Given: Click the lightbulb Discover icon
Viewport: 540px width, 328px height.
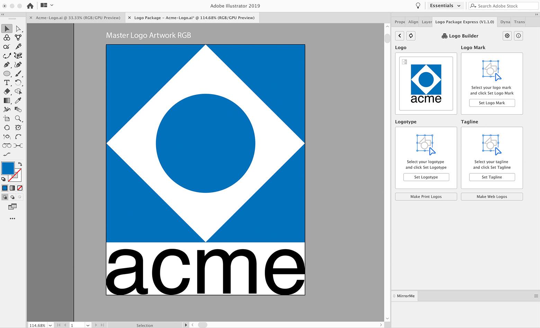Looking at the screenshot, I should click(418, 6).
